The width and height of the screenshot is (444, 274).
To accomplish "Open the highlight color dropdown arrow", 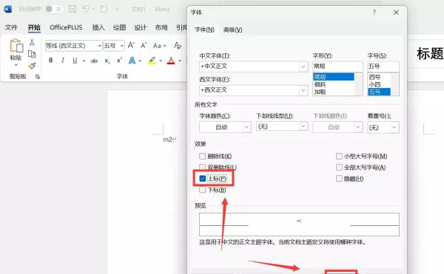I will (161, 61).
